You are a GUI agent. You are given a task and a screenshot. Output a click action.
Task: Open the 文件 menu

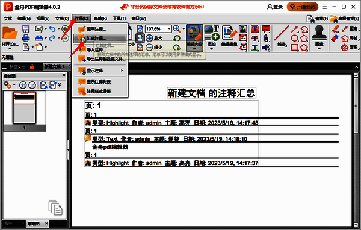(8, 19)
